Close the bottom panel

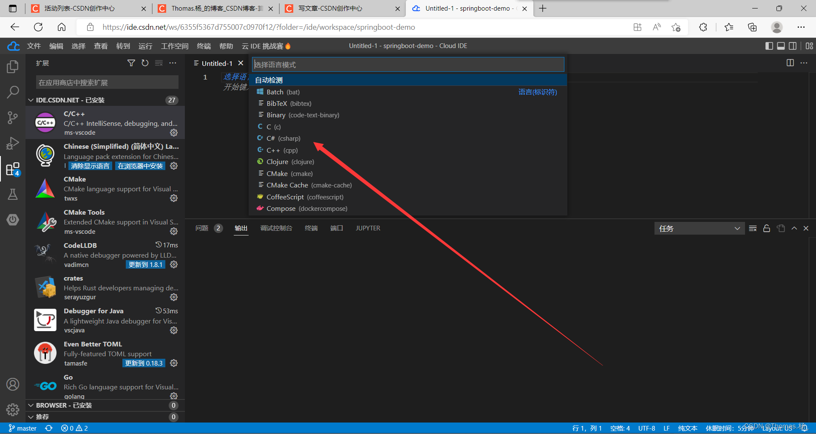tap(806, 228)
